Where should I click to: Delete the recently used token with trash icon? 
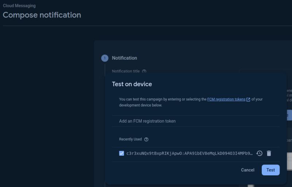tap(269, 154)
